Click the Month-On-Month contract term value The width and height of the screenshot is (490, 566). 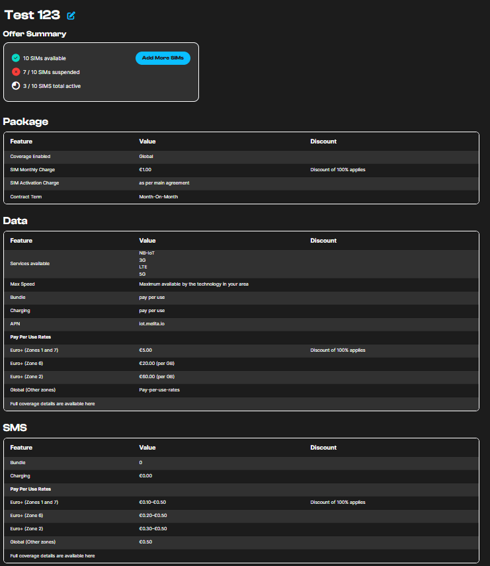(158, 196)
